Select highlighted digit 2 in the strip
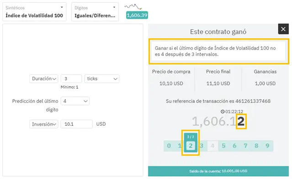The height and width of the screenshot is (179, 292). (191, 146)
